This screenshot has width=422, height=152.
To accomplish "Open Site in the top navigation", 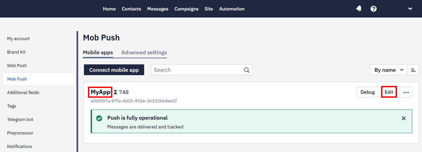I will [209, 9].
